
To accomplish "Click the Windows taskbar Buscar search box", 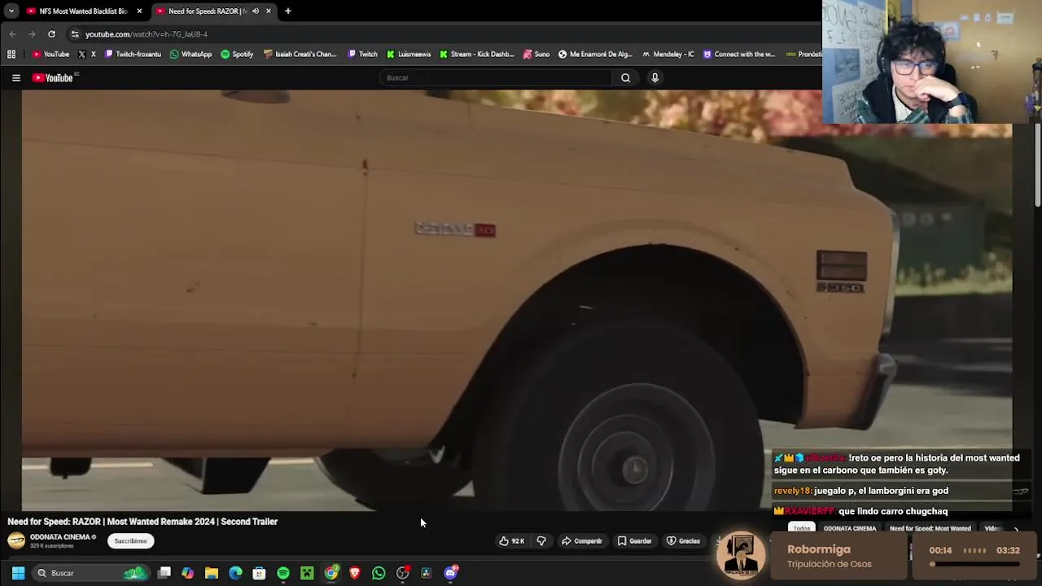I will tap(90, 573).
